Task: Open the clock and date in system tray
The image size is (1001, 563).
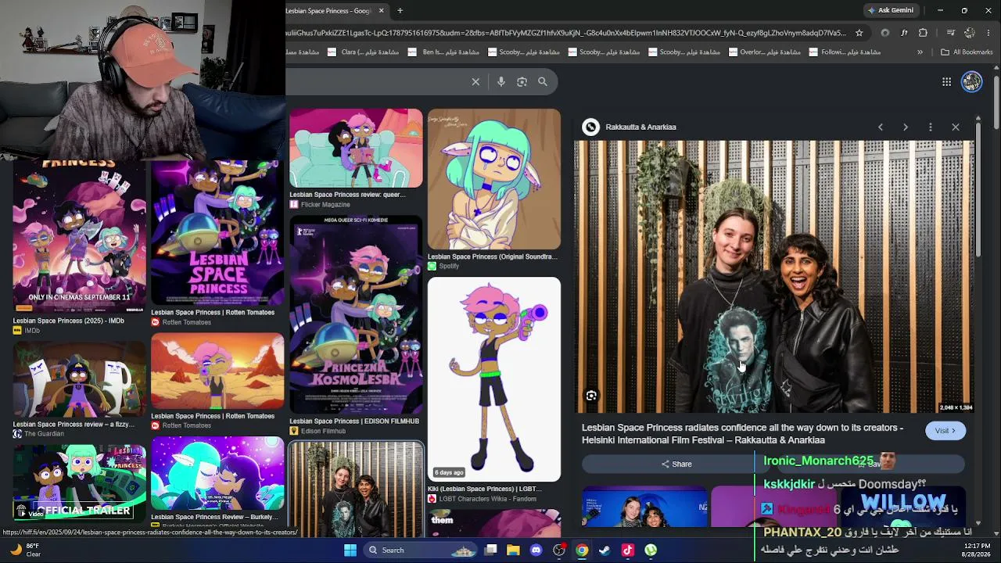Action: (x=977, y=550)
